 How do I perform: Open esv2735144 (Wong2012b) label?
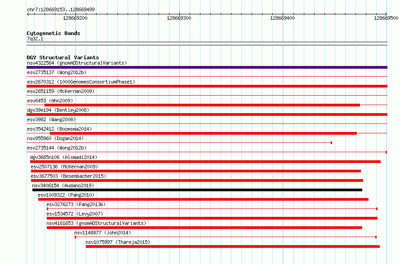point(57,148)
